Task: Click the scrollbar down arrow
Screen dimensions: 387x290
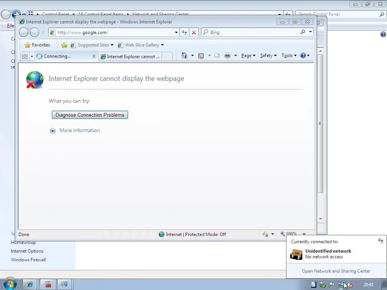Action: (x=320, y=219)
